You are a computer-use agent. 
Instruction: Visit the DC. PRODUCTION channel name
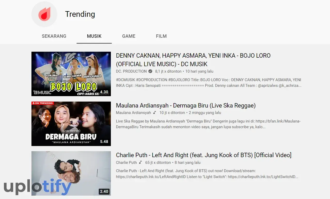pos(131,71)
